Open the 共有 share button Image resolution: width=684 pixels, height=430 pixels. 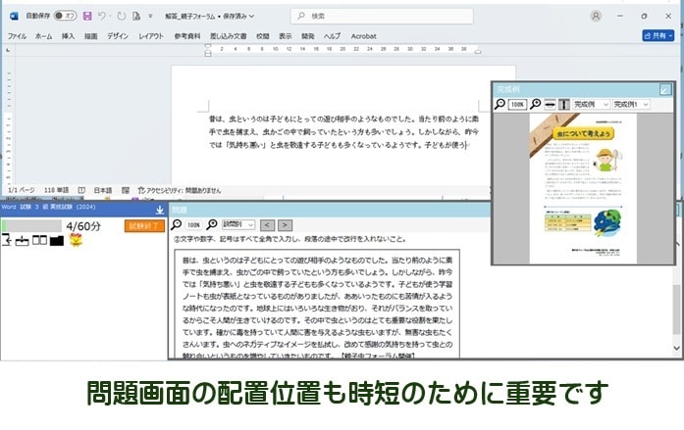tap(658, 35)
